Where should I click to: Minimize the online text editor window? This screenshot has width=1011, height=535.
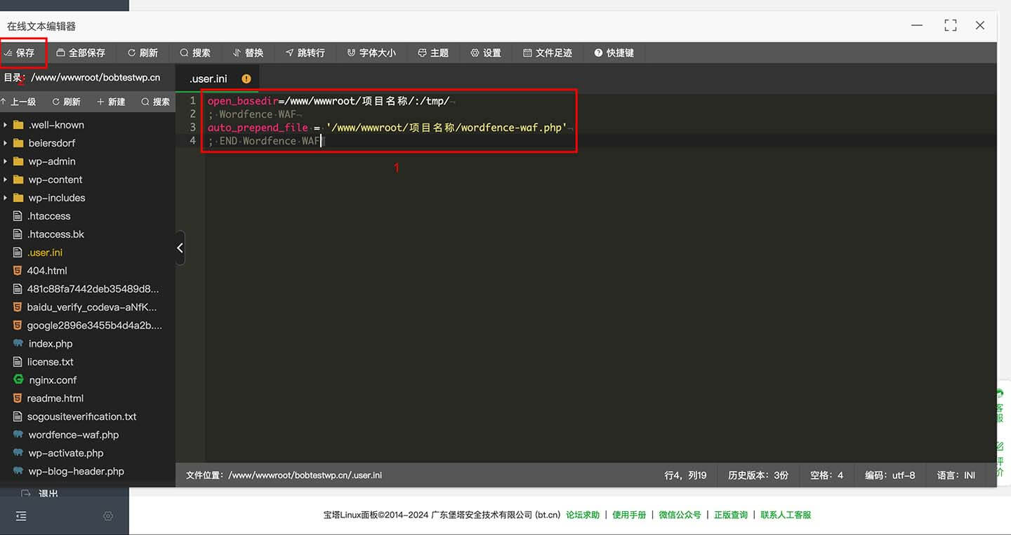(917, 25)
